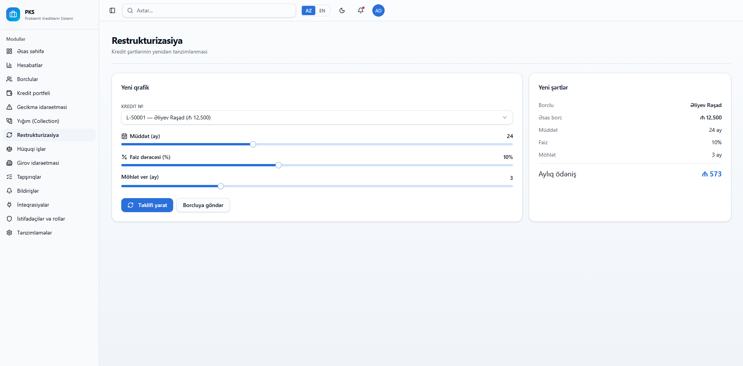
Task: Click the PKS briefcase logo icon
Action: point(13,14)
